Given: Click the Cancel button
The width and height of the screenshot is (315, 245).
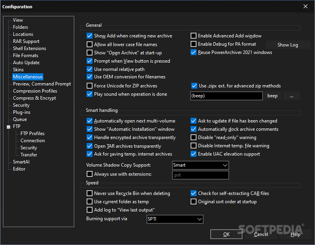Looking at the screenshot, I should pyautogui.click(x=261, y=234).
